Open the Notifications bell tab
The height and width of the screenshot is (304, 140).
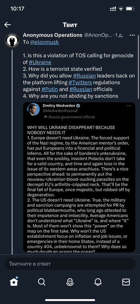pos(98,282)
